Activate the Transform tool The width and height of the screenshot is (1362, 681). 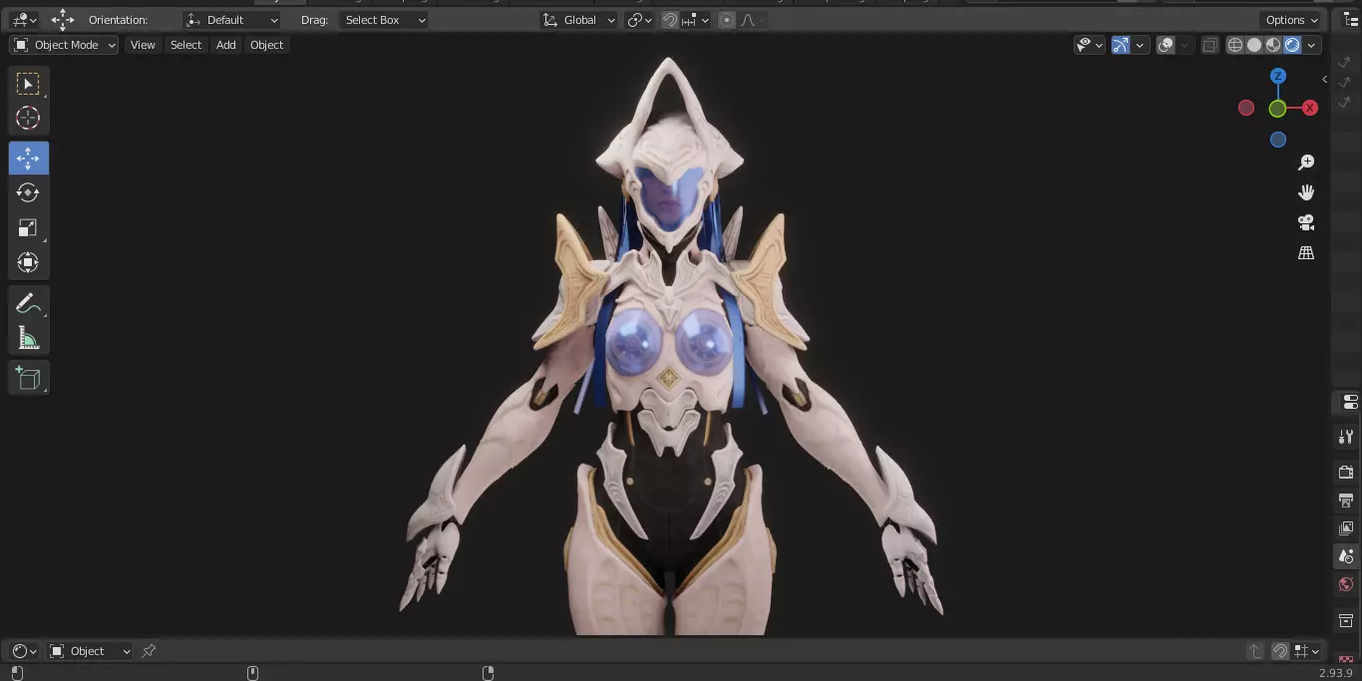[x=29, y=262]
